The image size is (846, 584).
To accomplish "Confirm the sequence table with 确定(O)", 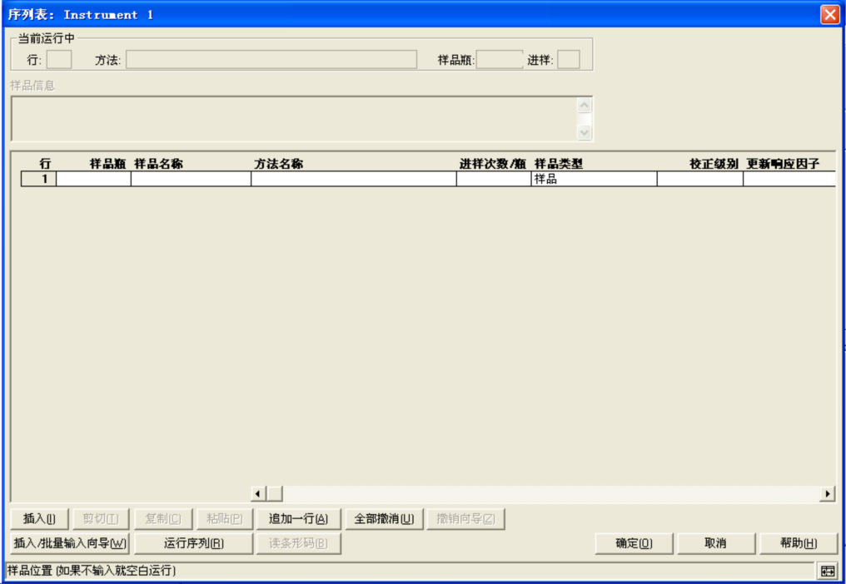I will pyautogui.click(x=634, y=543).
